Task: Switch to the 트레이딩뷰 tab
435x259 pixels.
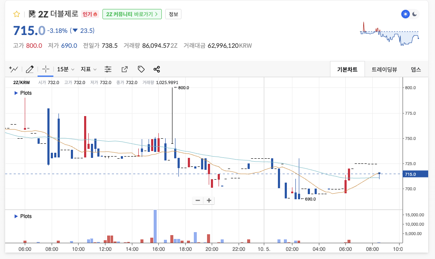Action: tap(384, 69)
